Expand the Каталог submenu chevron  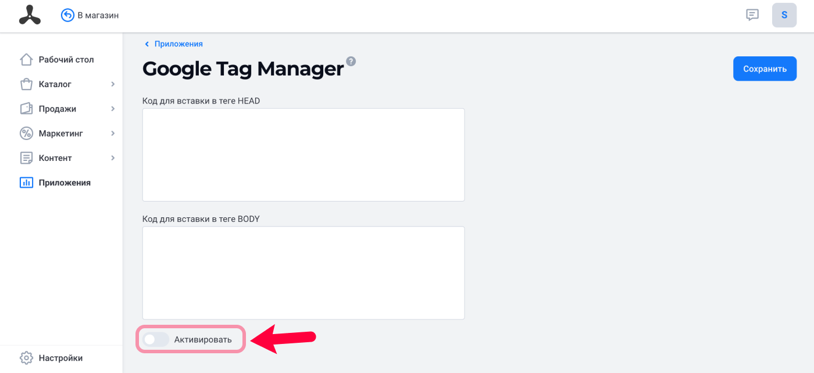click(113, 84)
